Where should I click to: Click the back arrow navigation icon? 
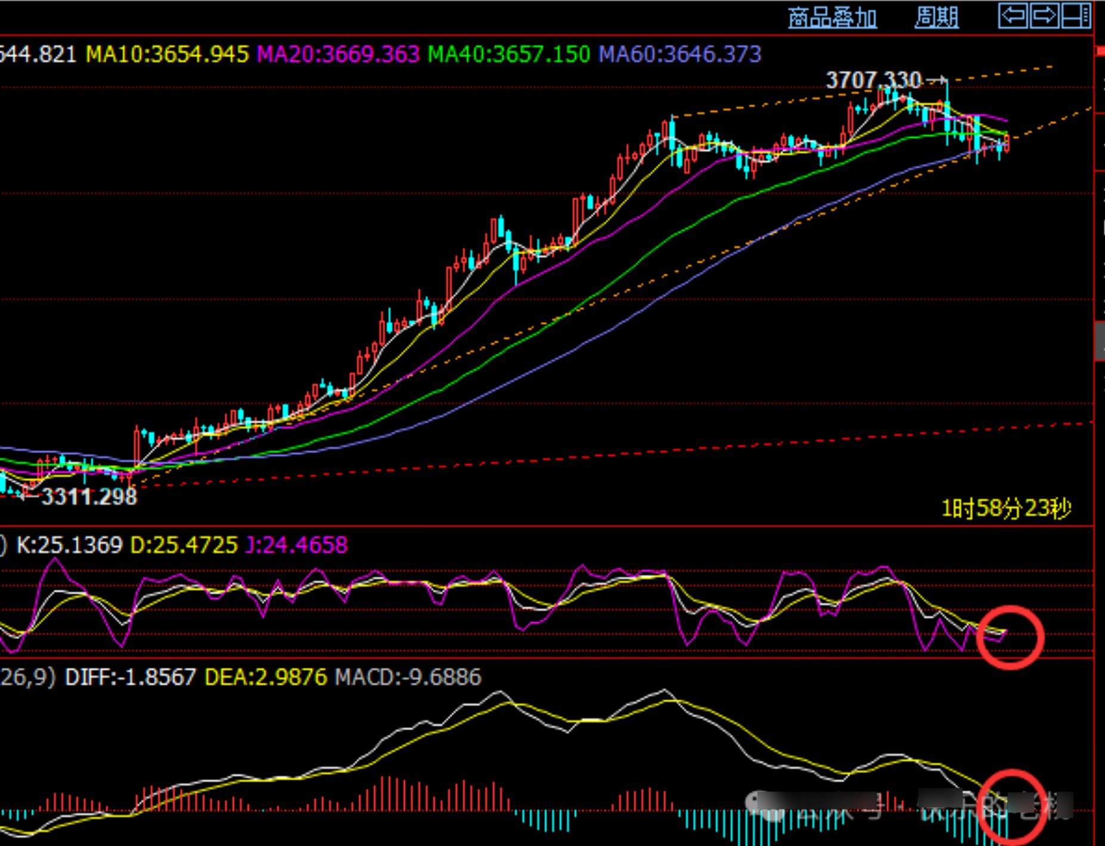pos(1013,16)
